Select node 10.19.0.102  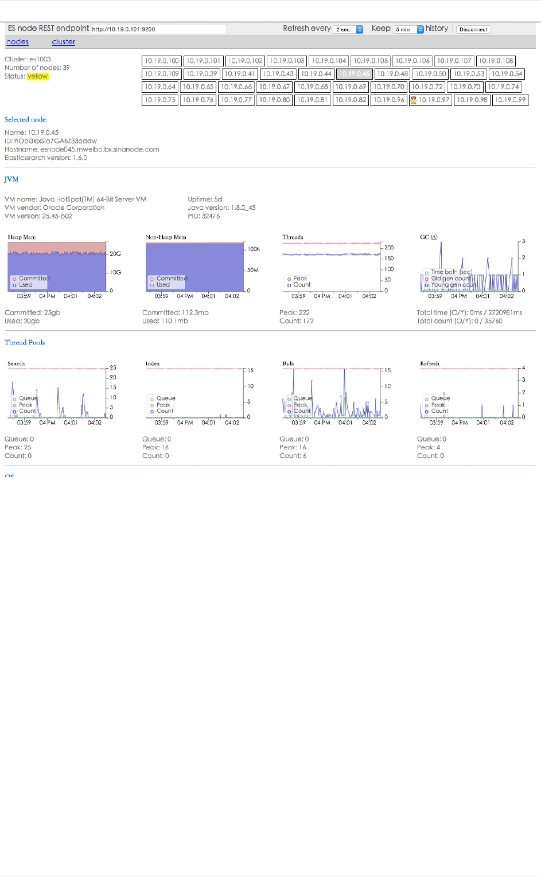246,61
